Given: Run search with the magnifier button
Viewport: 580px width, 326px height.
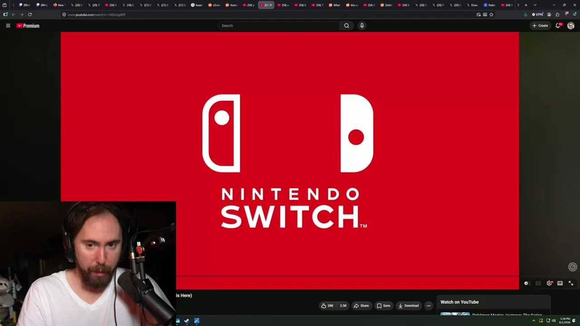Looking at the screenshot, I should [x=347, y=26].
